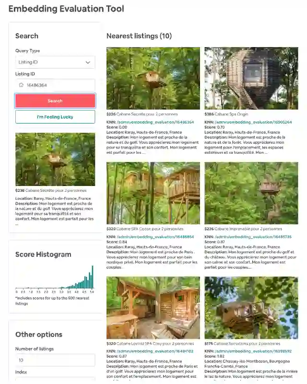Viewport: 307px width, 384px height.
Task: Focus the Number of listings input field
Action: click(x=55, y=360)
